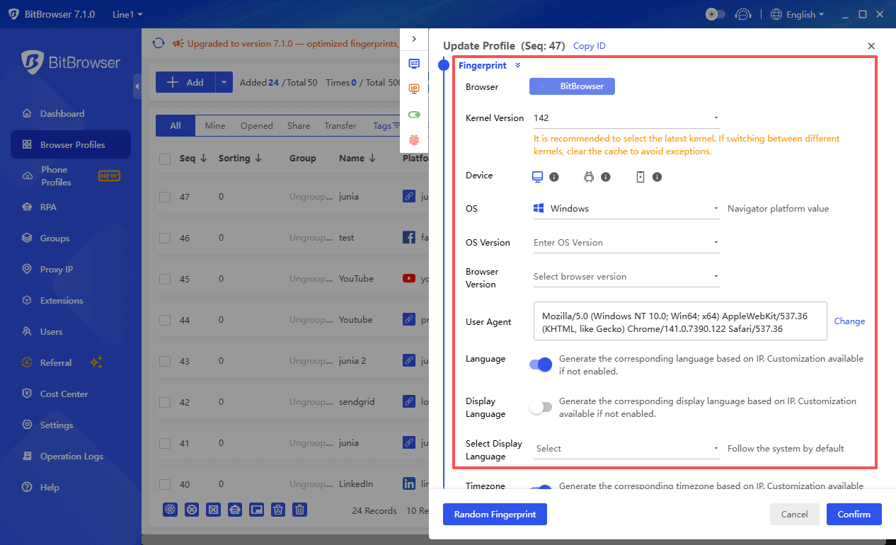This screenshot has width=896, height=545.
Task: Click the refresh icon above profile list
Action: click(x=159, y=44)
